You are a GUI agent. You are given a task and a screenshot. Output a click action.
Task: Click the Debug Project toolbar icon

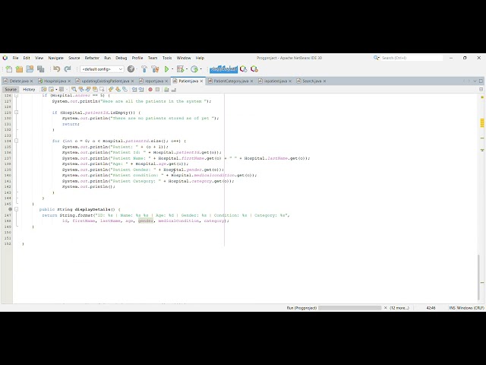180,69
